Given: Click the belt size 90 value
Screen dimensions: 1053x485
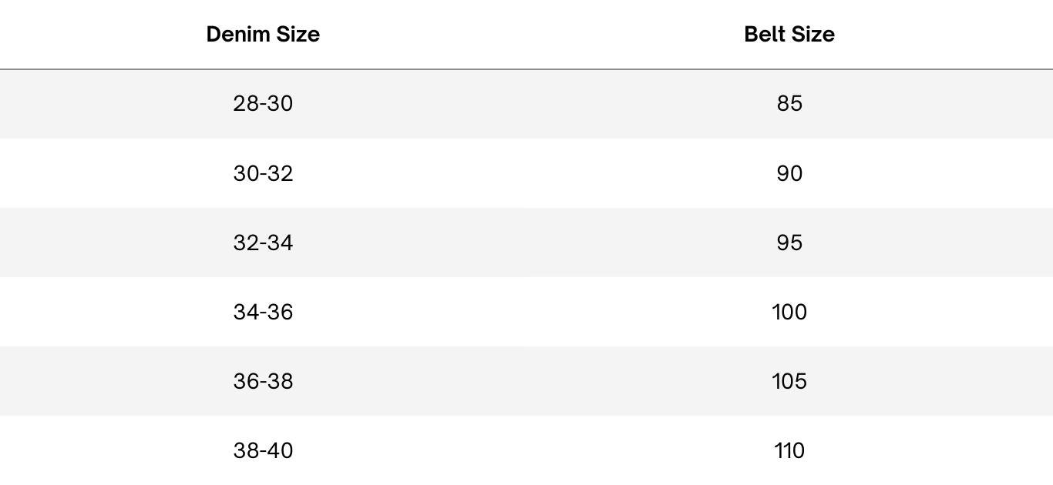Looking at the screenshot, I should click(x=789, y=173).
